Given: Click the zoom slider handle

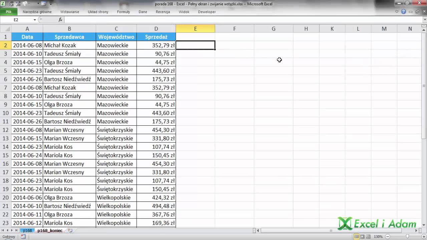Looking at the screenshot, I should point(407,236).
